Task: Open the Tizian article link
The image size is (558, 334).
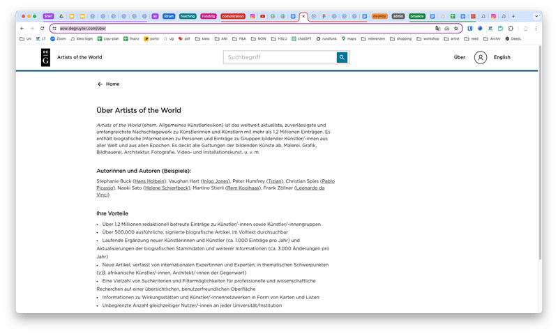Action: [x=274, y=181]
